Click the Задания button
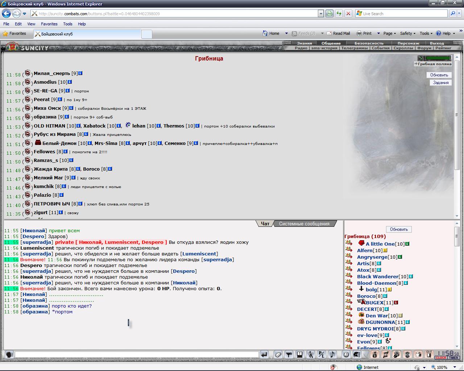This screenshot has width=464, height=371. 441,83
